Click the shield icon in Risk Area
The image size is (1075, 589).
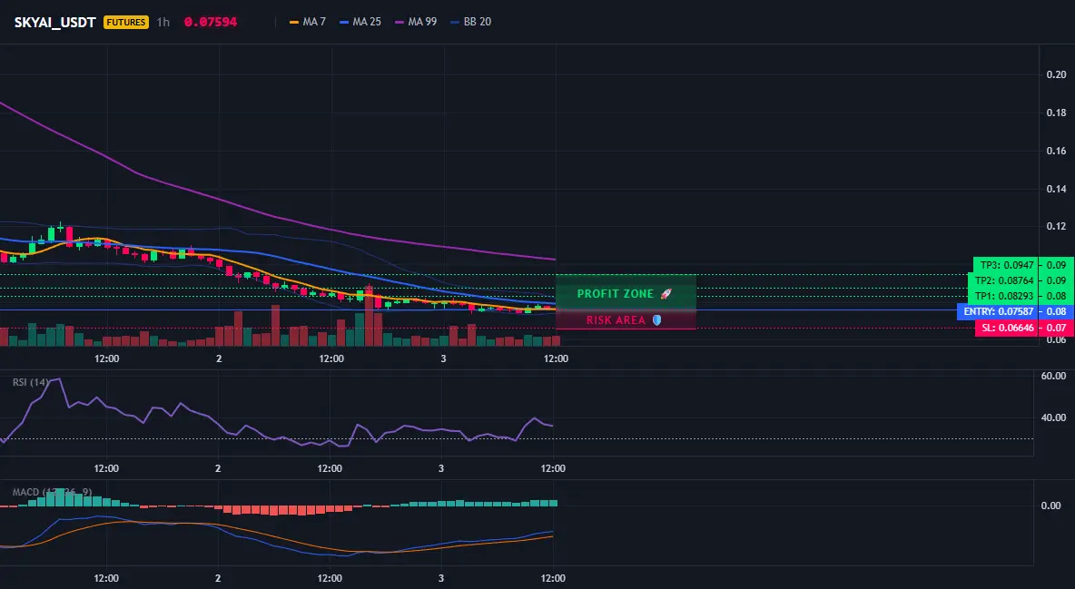pos(656,320)
